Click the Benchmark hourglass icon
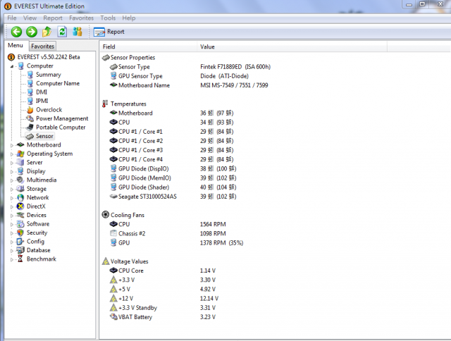This screenshot has height=341, width=451. (x=20, y=259)
